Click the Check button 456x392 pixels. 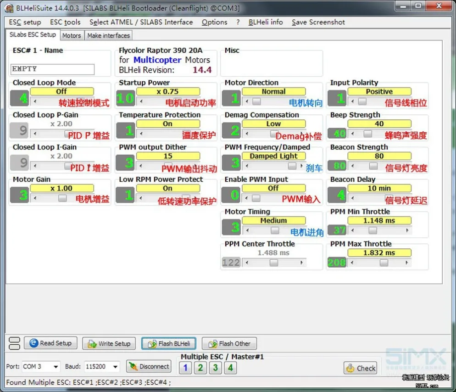coord(361,368)
